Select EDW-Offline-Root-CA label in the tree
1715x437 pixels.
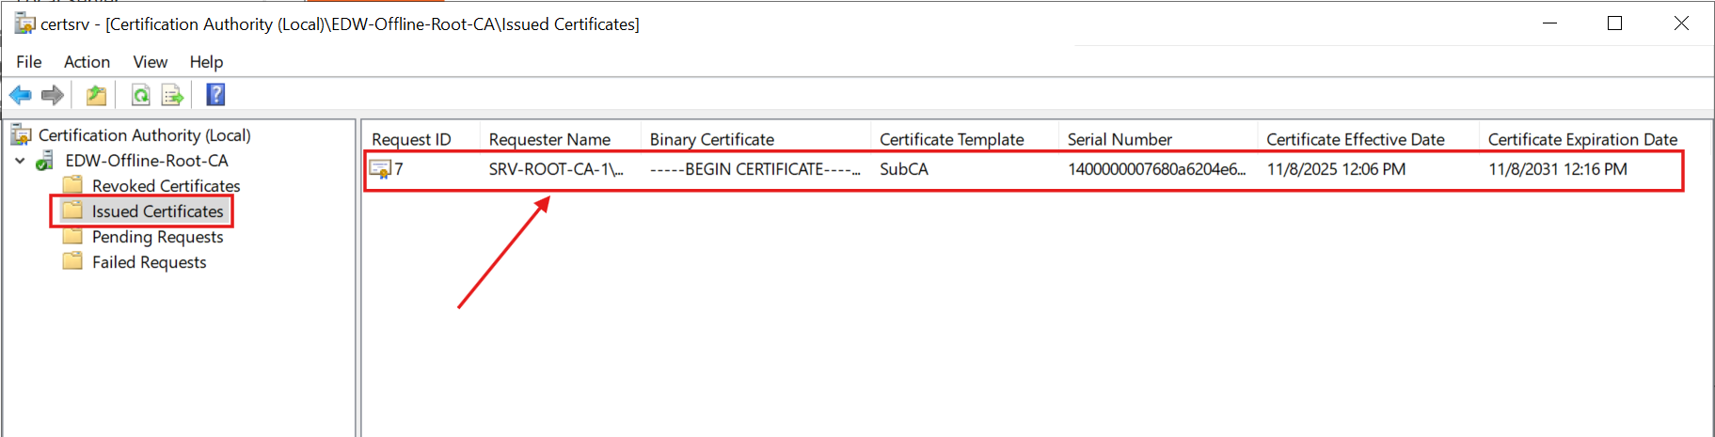pos(147,161)
